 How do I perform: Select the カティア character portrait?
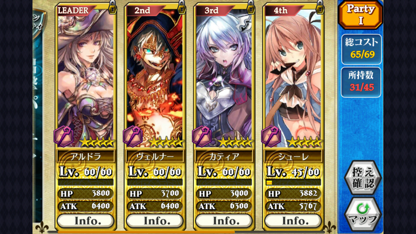(x=224, y=77)
